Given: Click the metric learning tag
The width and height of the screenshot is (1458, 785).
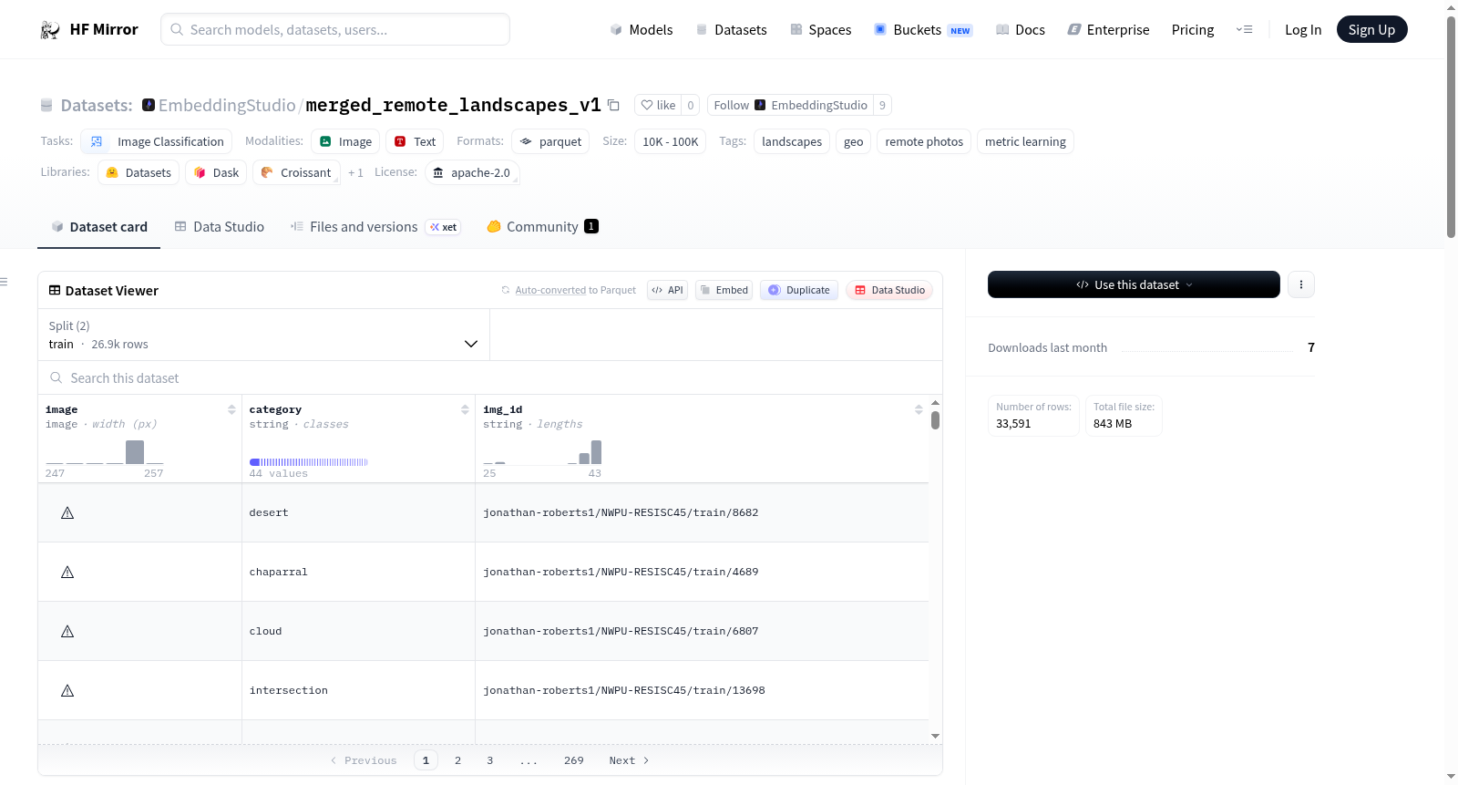Looking at the screenshot, I should point(1025,142).
